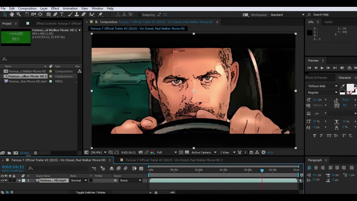
Task: Select the Zoom magnifier tool
Action: tap(19, 15)
